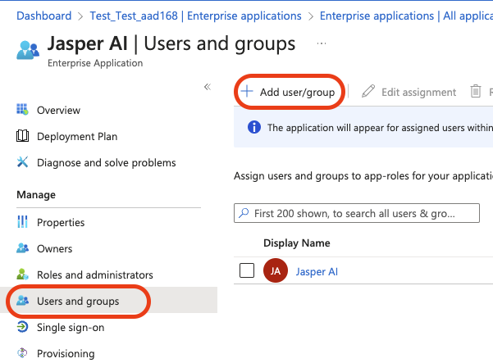Click the Diagnose and solve problems icon

[22, 162]
